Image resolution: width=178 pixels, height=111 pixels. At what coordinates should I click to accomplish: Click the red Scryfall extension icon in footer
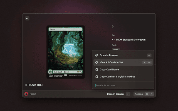[26, 94]
